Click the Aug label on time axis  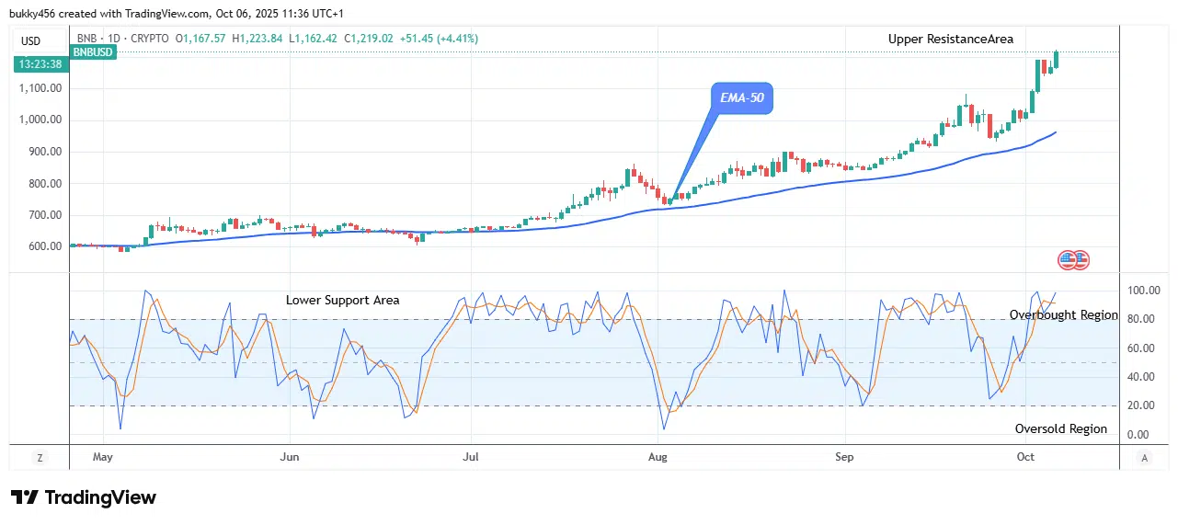coord(658,457)
